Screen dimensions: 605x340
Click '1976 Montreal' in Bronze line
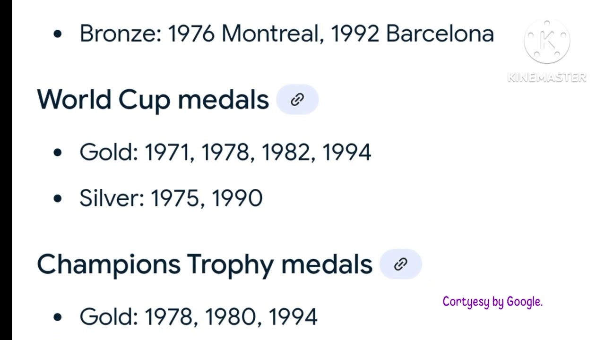[246, 34]
